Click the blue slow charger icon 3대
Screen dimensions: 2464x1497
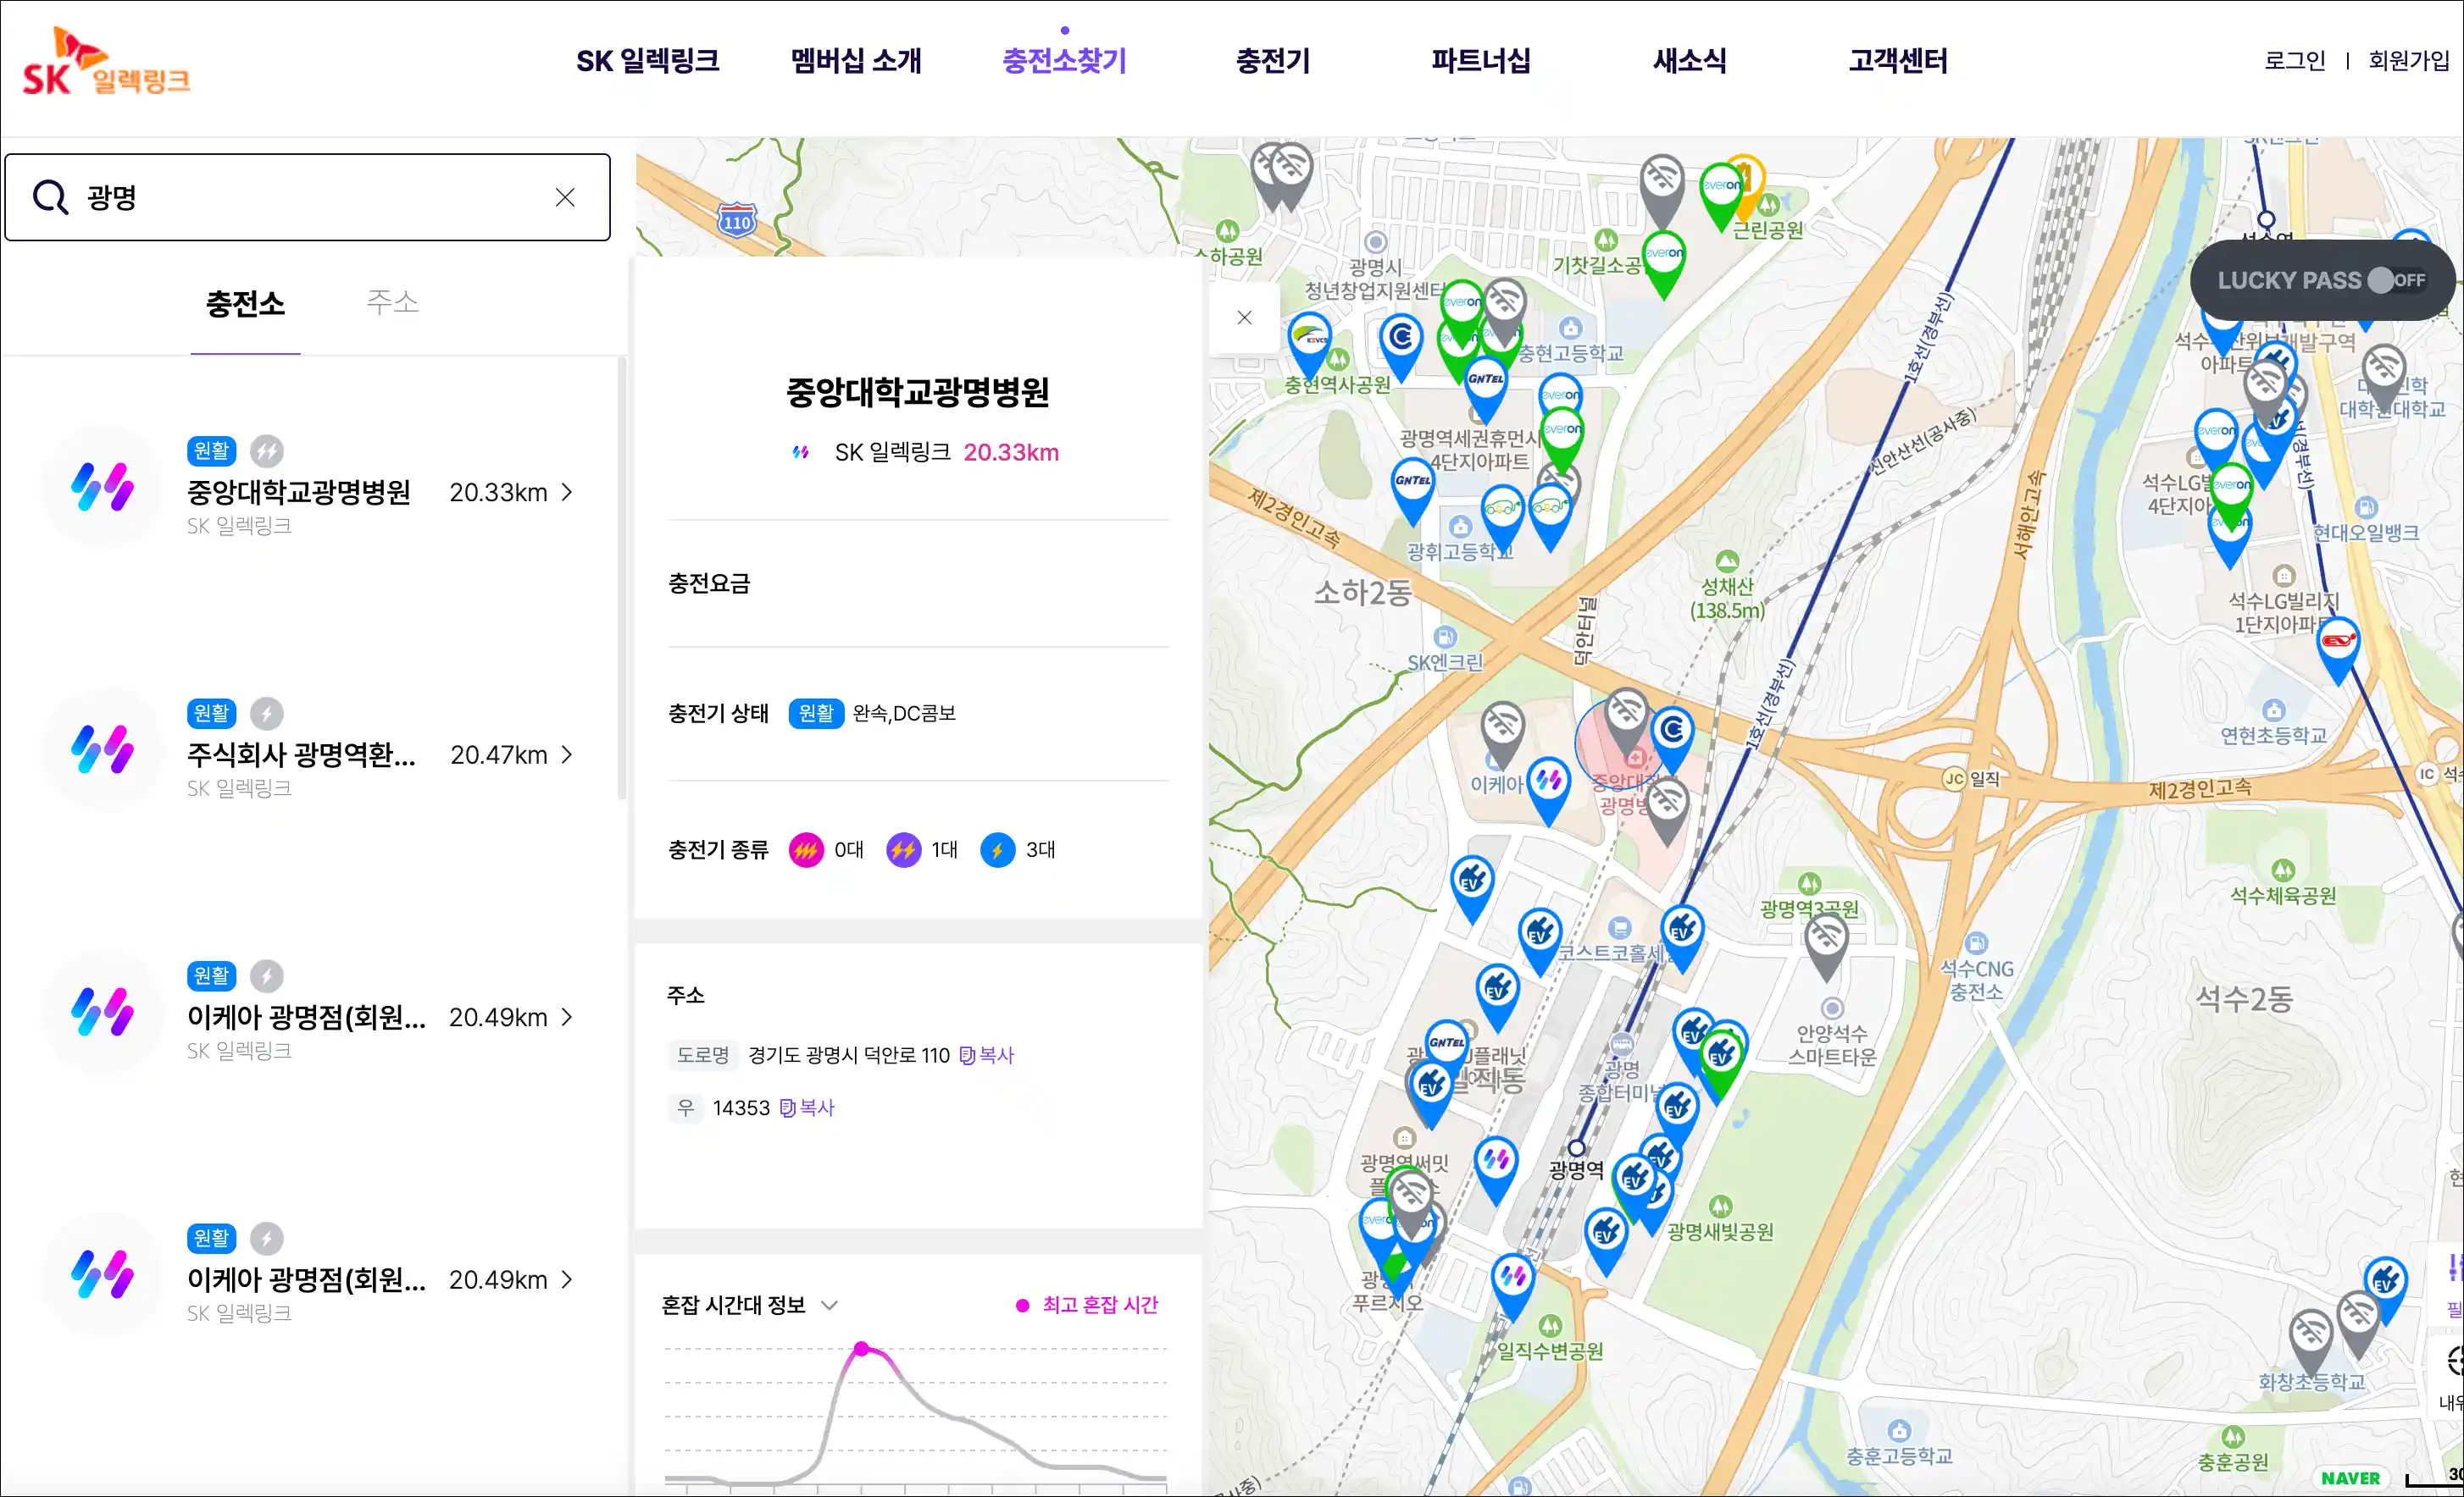(998, 850)
